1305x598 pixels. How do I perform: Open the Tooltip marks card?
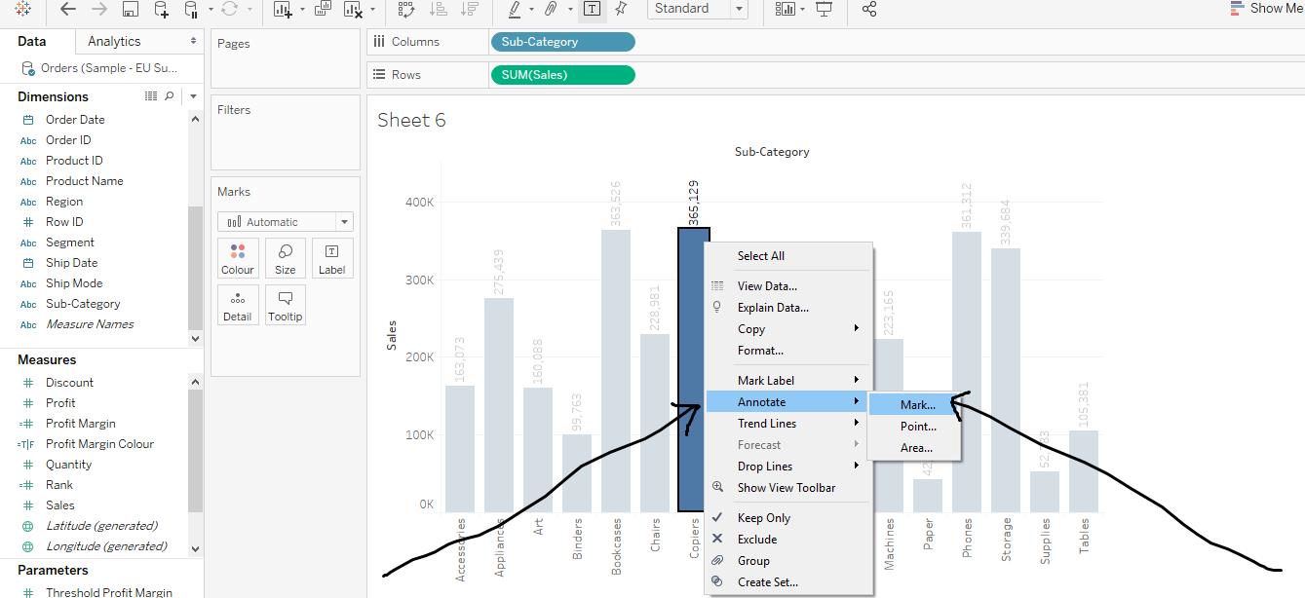pyautogui.click(x=286, y=305)
